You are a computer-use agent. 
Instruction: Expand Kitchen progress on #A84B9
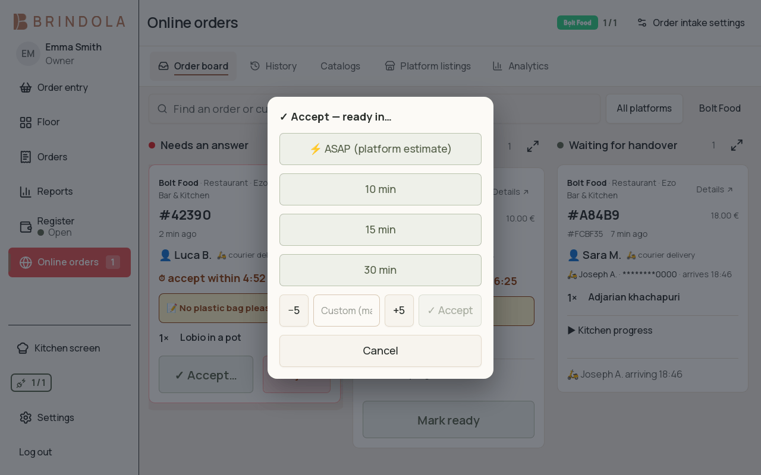coord(610,330)
